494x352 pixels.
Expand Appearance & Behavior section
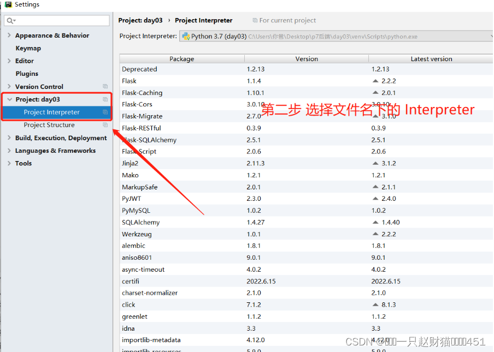pyautogui.click(x=9, y=35)
